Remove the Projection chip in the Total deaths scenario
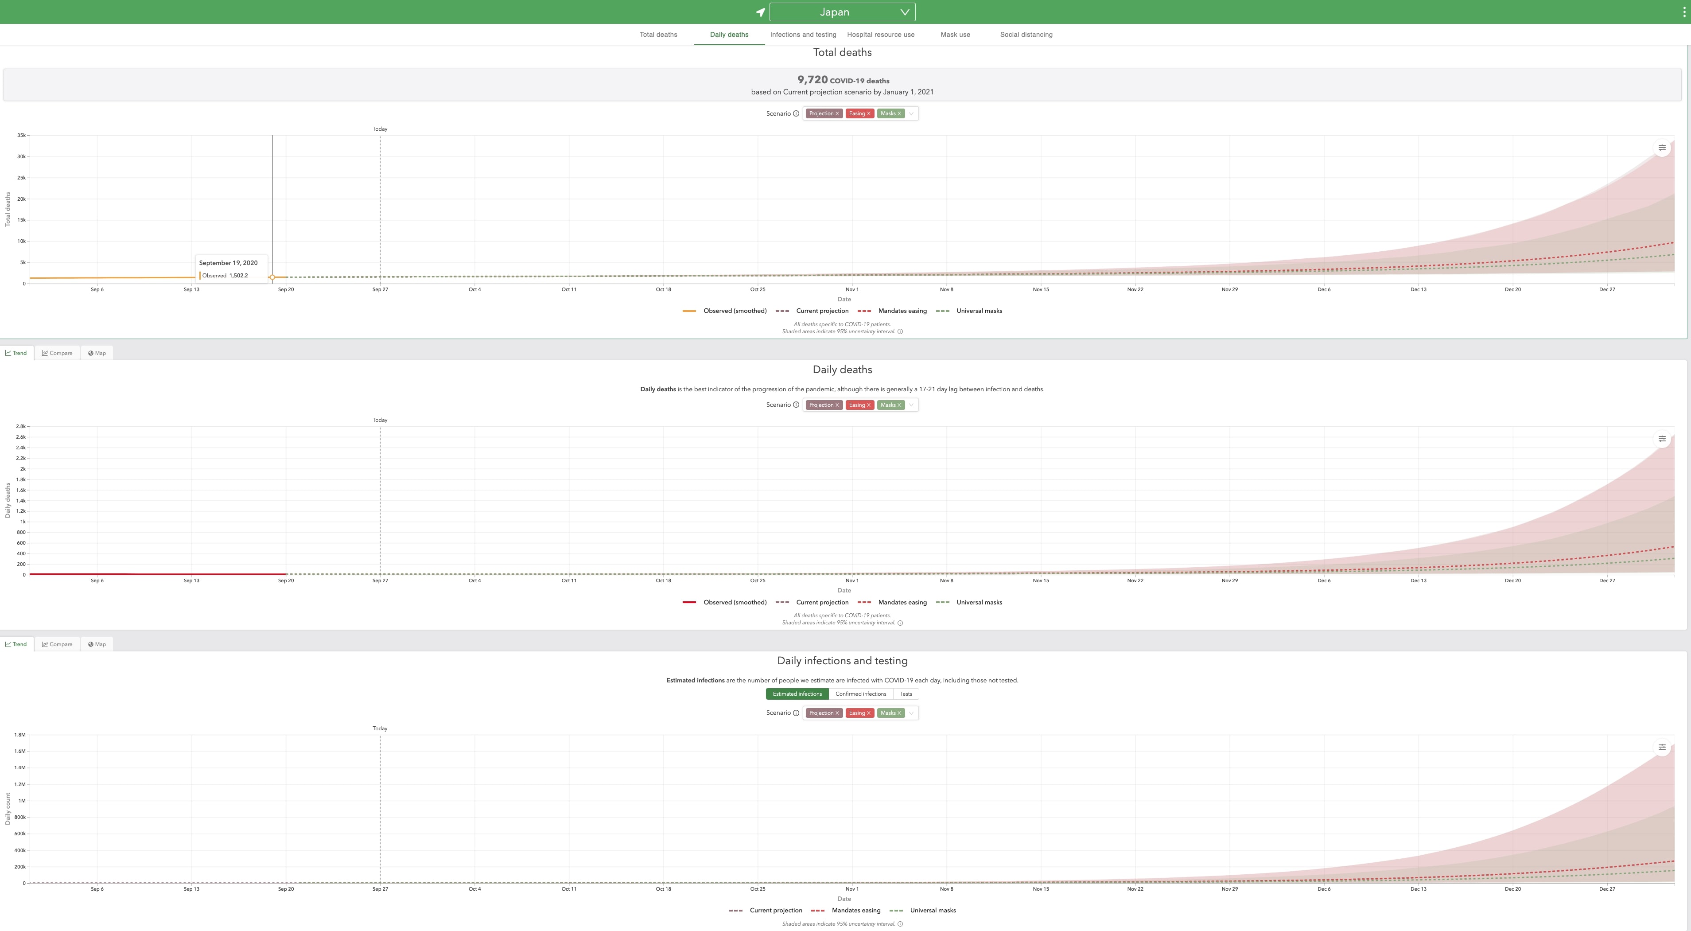 [837, 113]
